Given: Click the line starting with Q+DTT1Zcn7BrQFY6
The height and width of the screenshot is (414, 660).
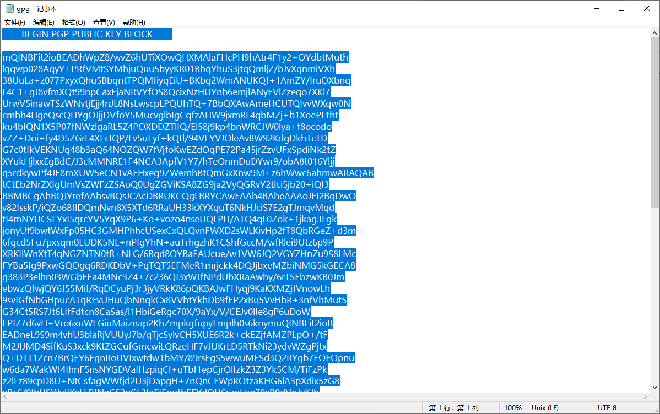Looking at the screenshot, I should tap(178, 358).
